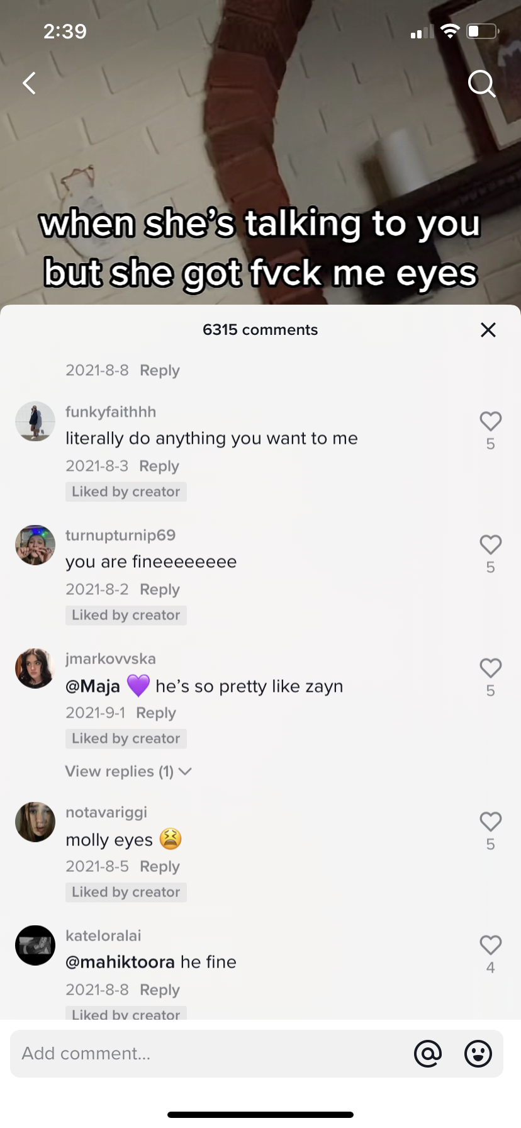Tap heart on kateloralai's comment

491,945
